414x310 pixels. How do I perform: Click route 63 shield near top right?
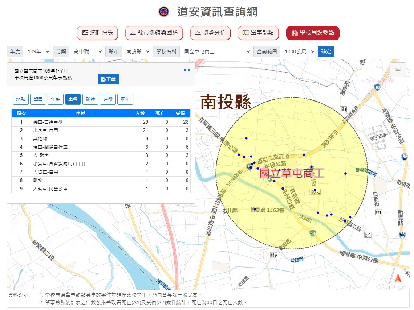coord(378,87)
